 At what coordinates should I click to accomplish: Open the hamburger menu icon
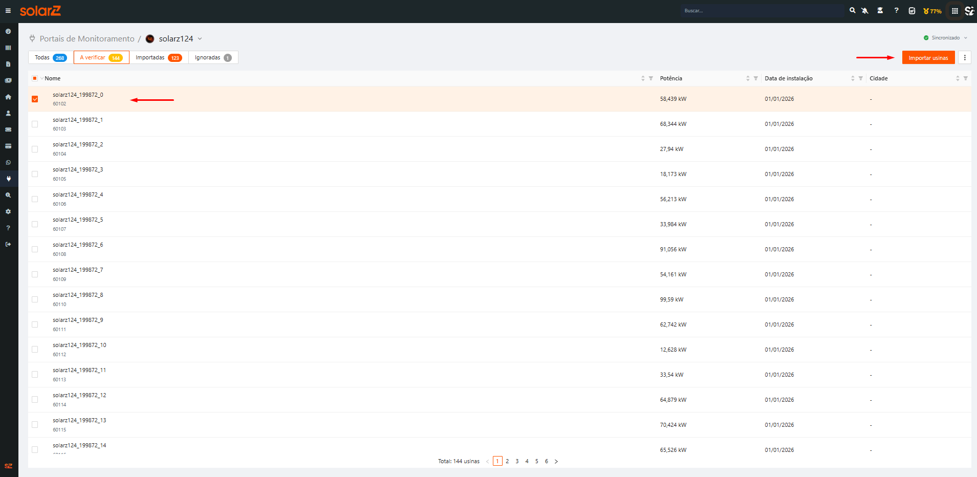[8, 11]
